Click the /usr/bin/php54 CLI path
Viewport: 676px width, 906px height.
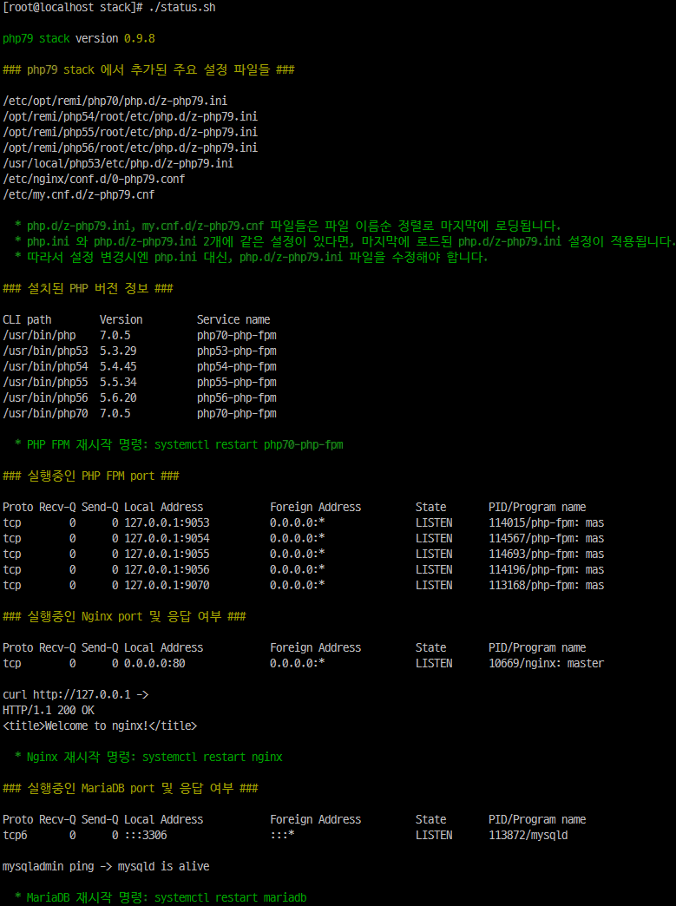tap(45, 366)
